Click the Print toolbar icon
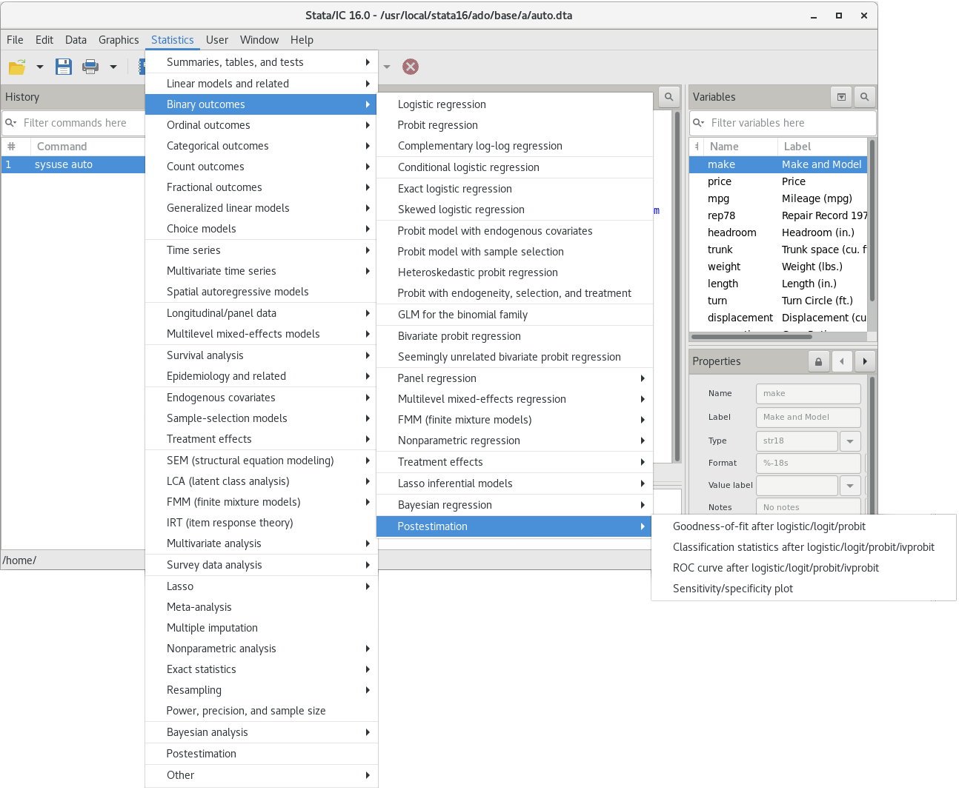Image resolution: width=959 pixels, height=790 pixels. (90, 67)
